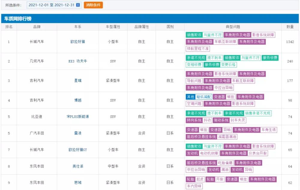The image size is (300, 190).
Task: Remove the 2021-12 date filter X icon
Action: click(x=78, y=5)
